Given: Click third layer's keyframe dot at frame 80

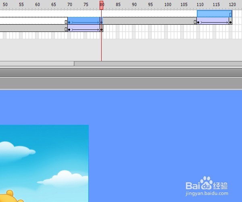Looking at the screenshot, I should [101, 29].
